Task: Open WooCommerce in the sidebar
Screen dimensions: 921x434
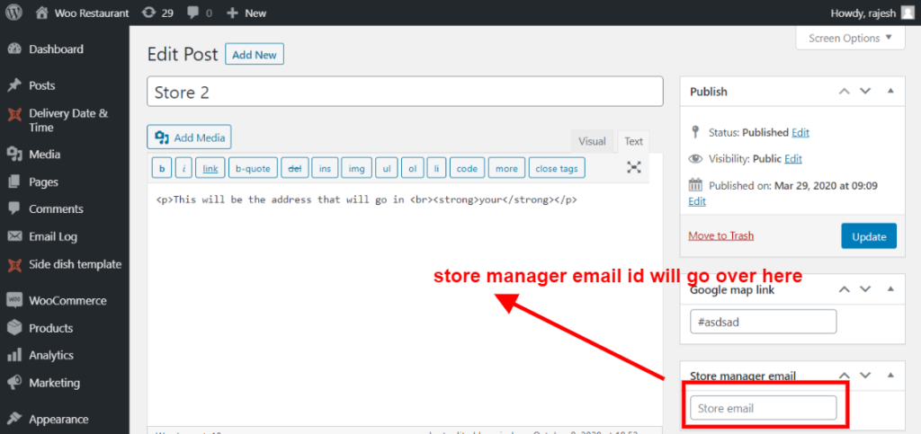Action: pyautogui.click(x=67, y=301)
